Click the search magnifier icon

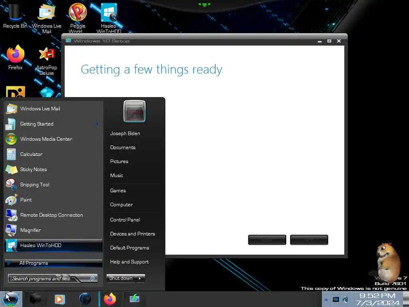point(92,278)
